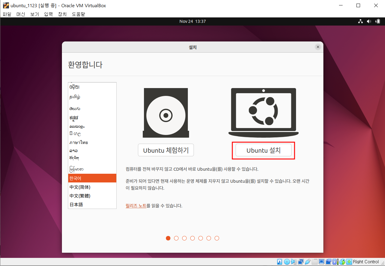
Task: Select ଓଡ଼ିଆ in the language list
Action: pyautogui.click(x=92, y=87)
